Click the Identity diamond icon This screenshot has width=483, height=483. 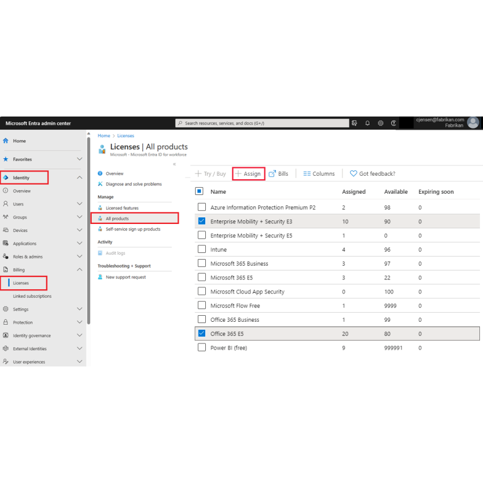(5, 178)
